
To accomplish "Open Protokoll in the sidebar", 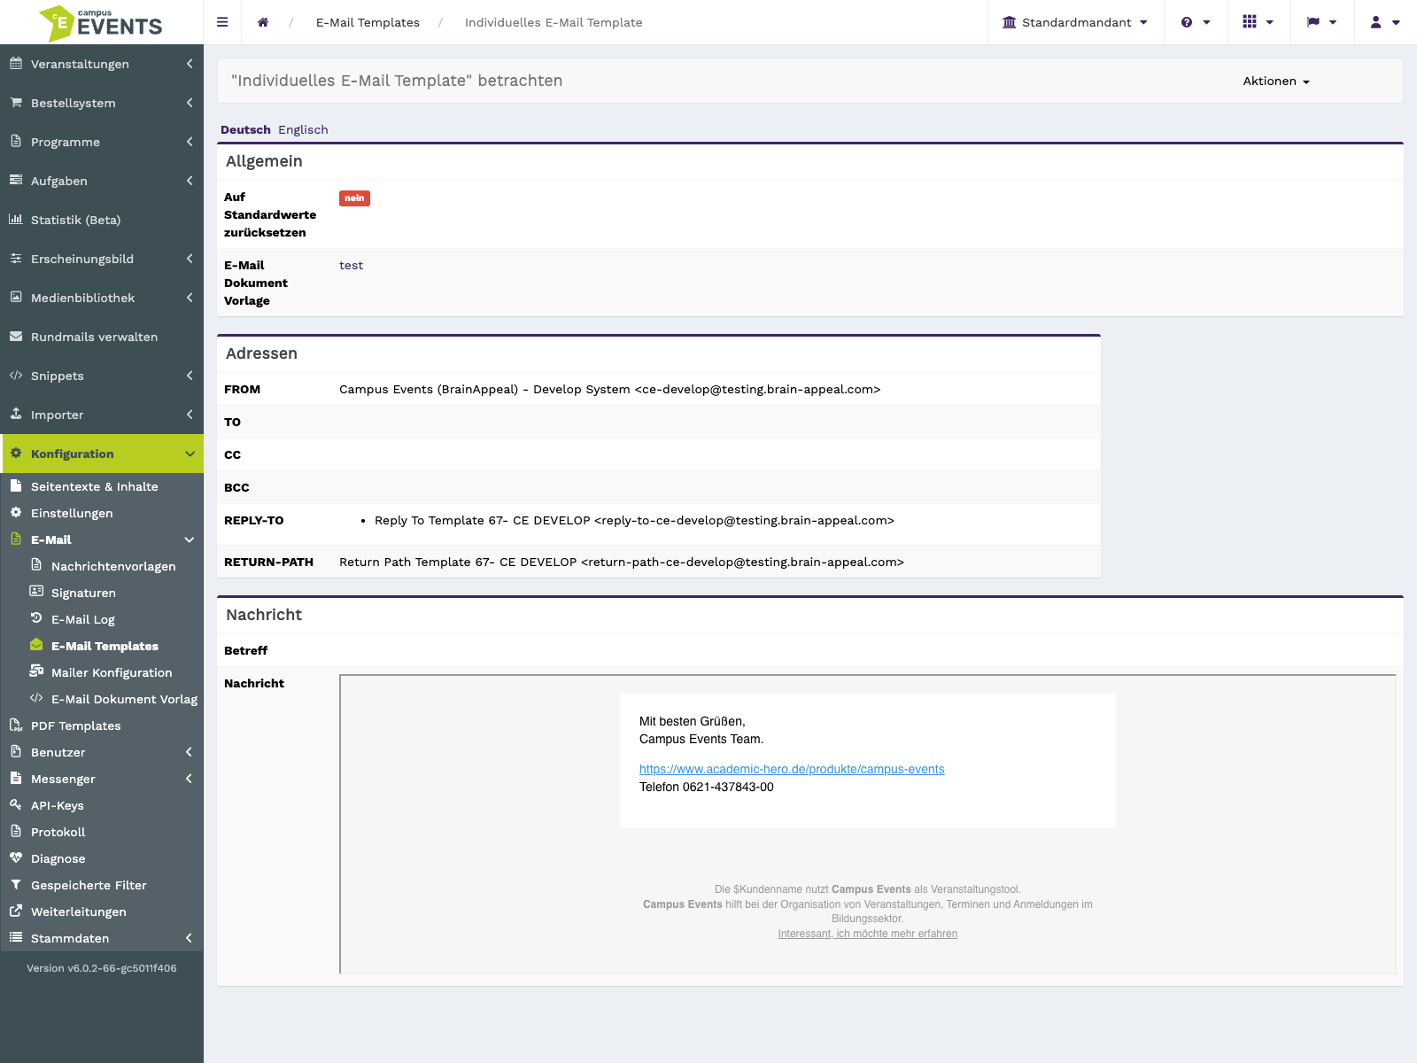I will click(x=58, y=832).
